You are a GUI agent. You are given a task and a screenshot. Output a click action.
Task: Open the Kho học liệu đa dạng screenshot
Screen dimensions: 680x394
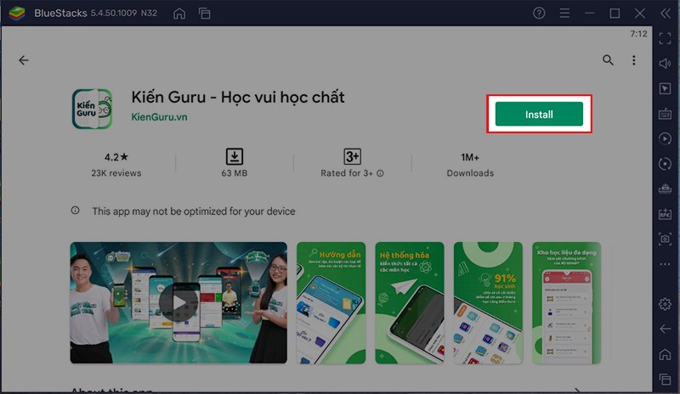point(566,302)
